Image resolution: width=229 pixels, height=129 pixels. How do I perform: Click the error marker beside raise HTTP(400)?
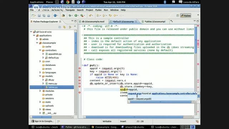(79, 77)
